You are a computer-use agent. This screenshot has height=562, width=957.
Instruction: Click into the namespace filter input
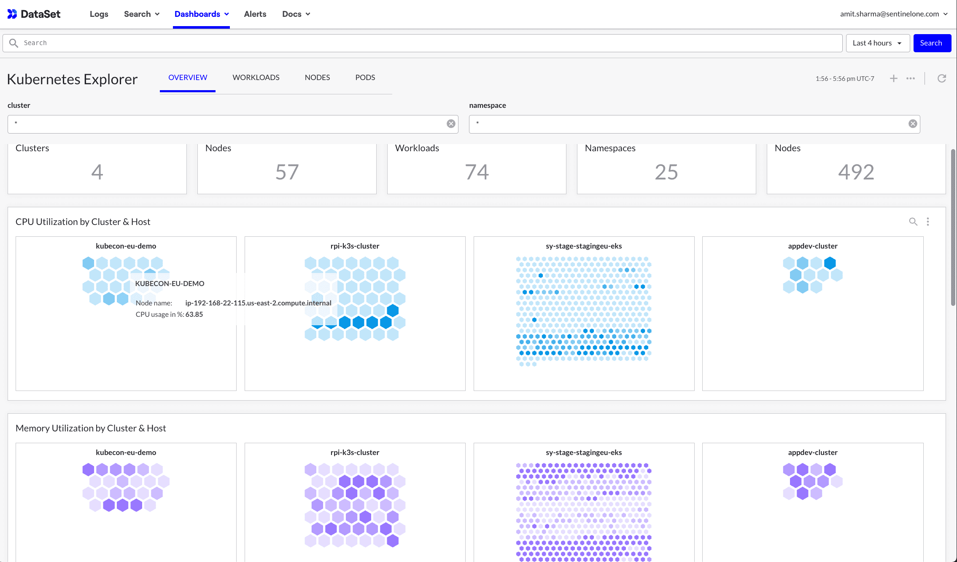(x=694, y=124)
